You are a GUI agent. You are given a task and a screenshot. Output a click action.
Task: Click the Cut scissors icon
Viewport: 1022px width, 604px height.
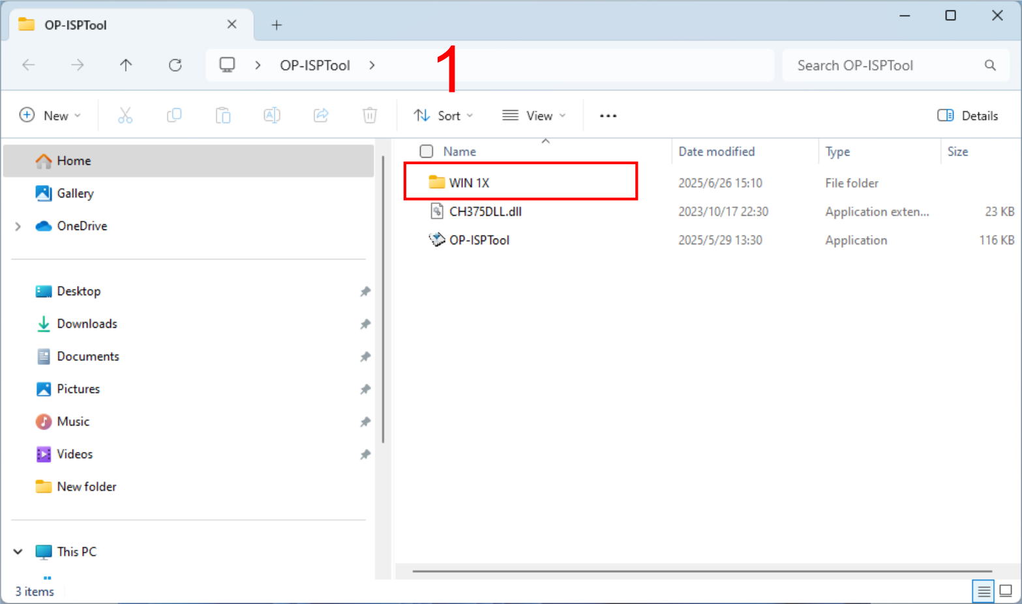pyautogui.click(x=125, y=115)
